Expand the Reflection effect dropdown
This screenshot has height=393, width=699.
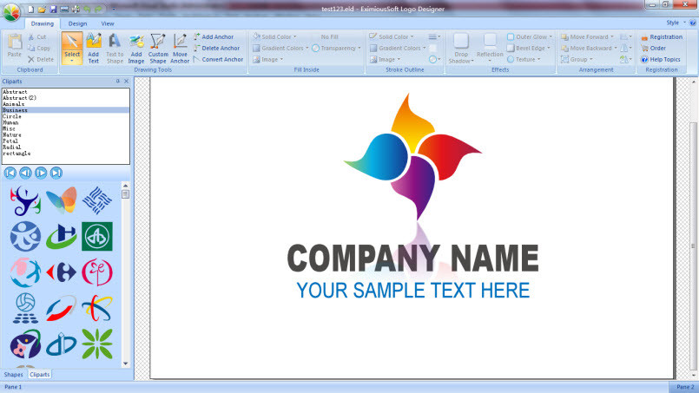click(x=490, y=61)
